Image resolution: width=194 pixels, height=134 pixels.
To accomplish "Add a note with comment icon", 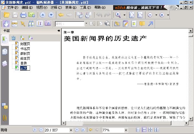I will (142, 24).
